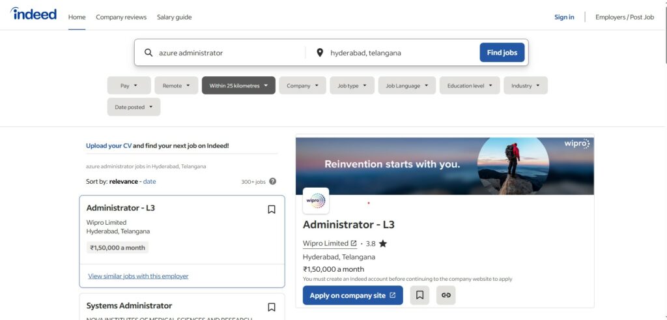Click the Indeed logo
Image resolution: width=667 pixels, height=320 pixels.
(33, 14)
